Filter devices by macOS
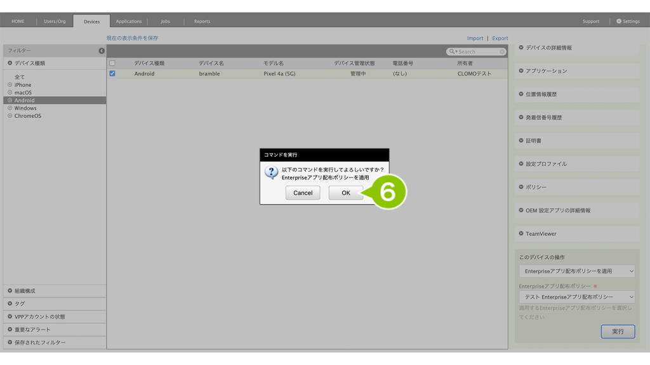 (23, 93)
